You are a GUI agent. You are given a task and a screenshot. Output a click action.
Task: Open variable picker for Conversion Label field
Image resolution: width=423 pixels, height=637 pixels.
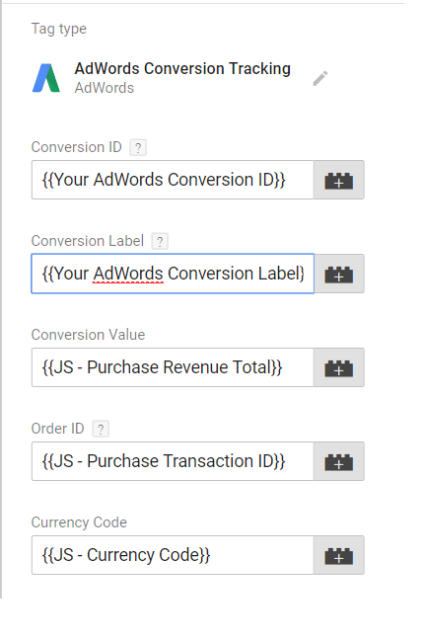[339, 274]
